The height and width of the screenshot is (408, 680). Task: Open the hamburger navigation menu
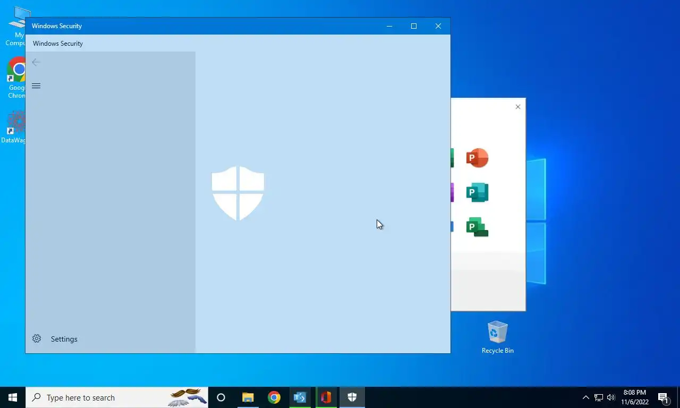point(36,86)
